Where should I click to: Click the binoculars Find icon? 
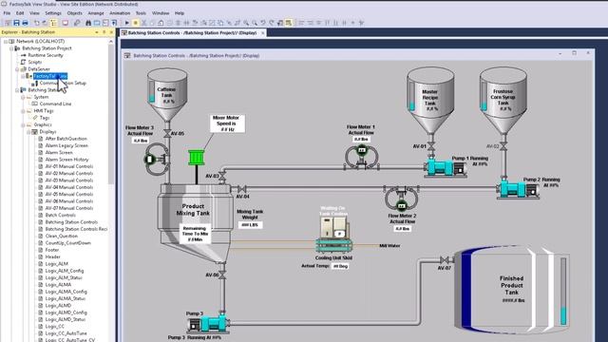click(x=88, y=23)
